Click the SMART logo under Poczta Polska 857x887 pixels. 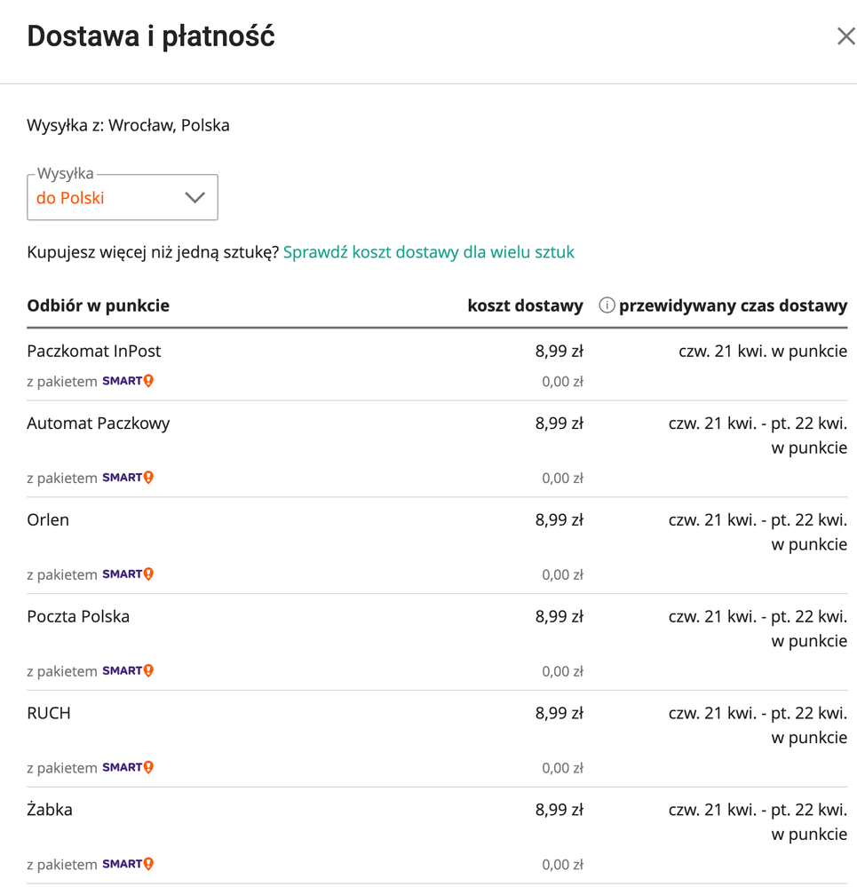(128, 671)
